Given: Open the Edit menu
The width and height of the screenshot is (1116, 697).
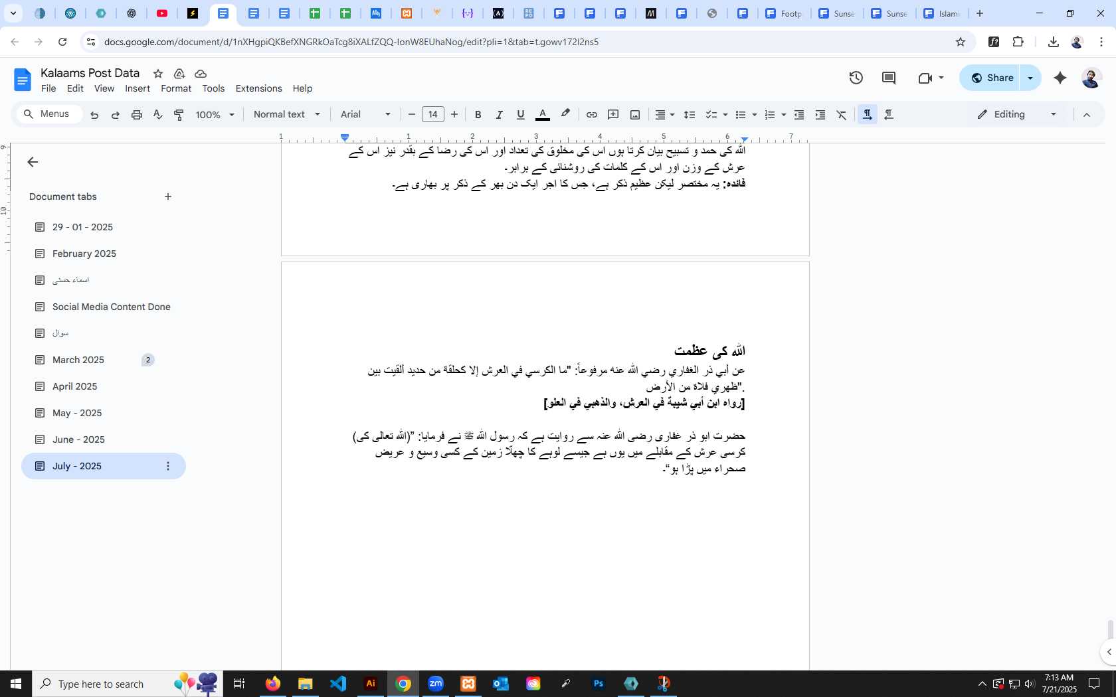Looking at the screenshot, I should (x=76, y=88).
